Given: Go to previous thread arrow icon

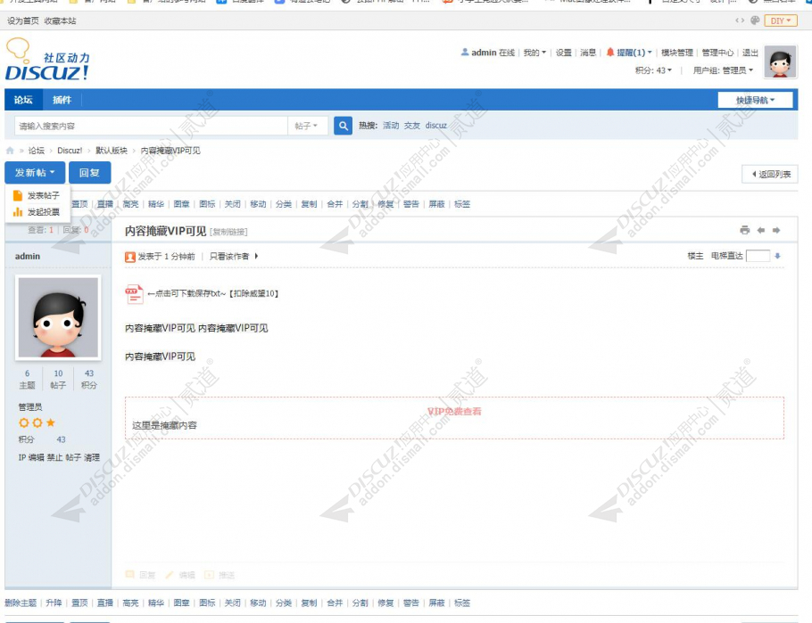Looking at the screenshot, I should click(x=761, y=230).
